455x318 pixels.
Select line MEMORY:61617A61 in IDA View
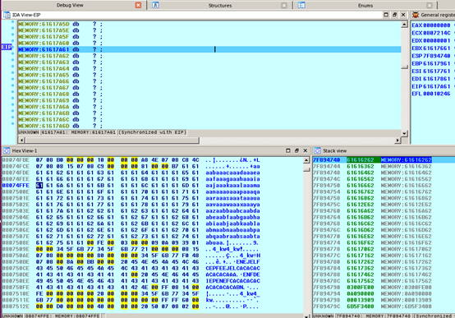(209, 49)
